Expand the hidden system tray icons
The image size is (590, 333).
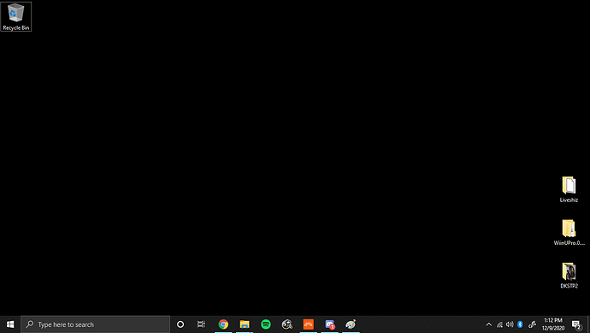pos(488,324)
